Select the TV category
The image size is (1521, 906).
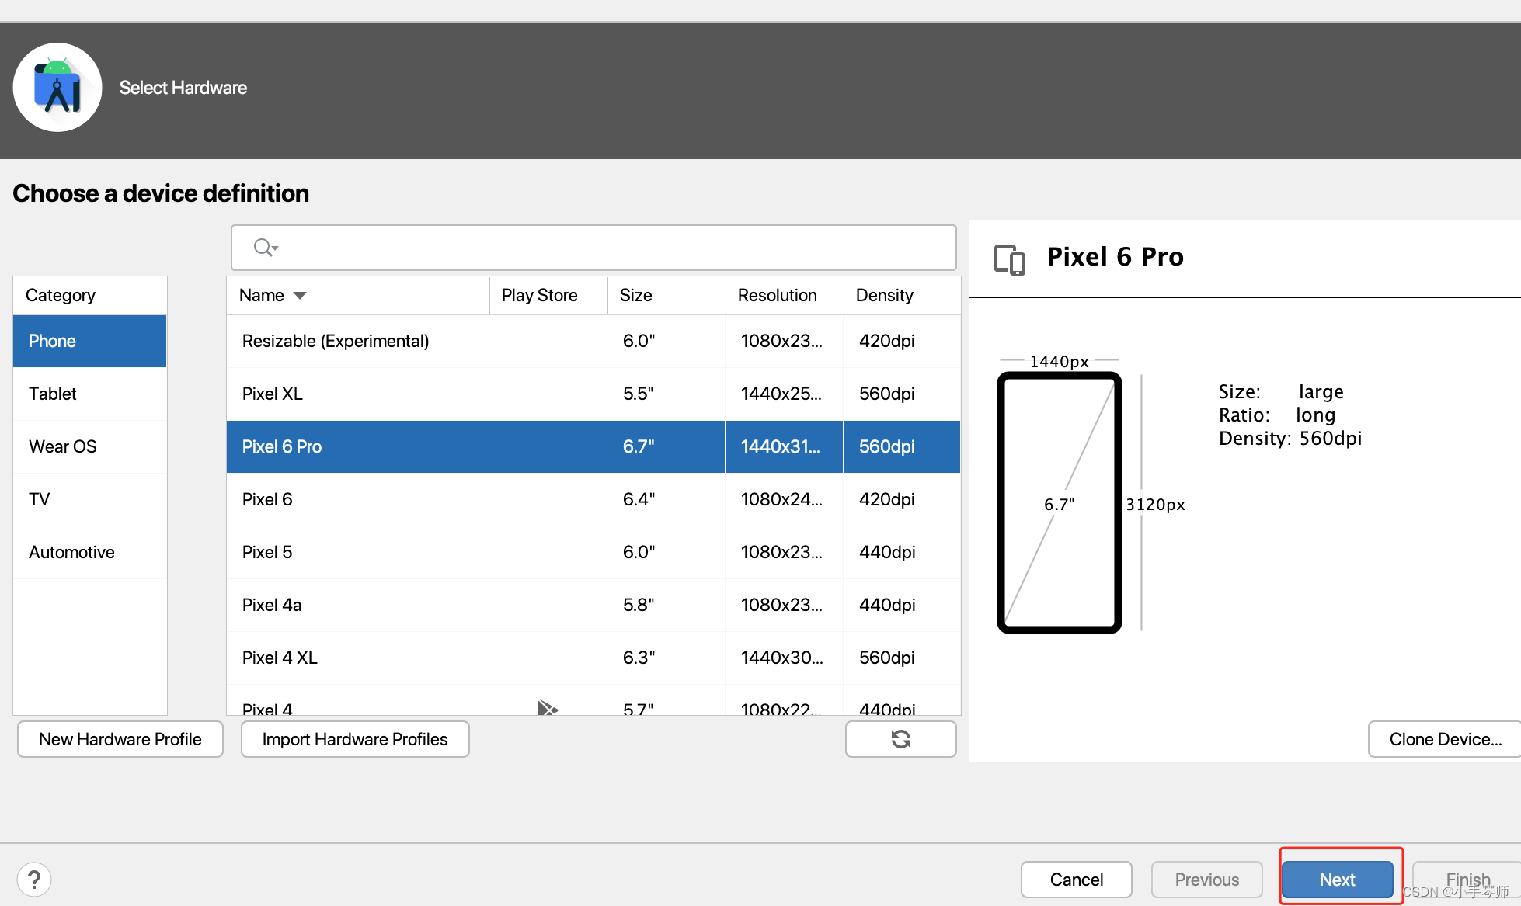tap(90, 499)
